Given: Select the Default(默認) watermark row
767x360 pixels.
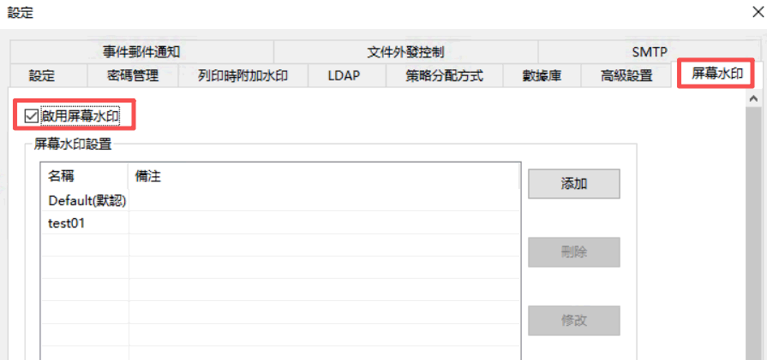Looking at the screenshot, I should pos(280,200).
